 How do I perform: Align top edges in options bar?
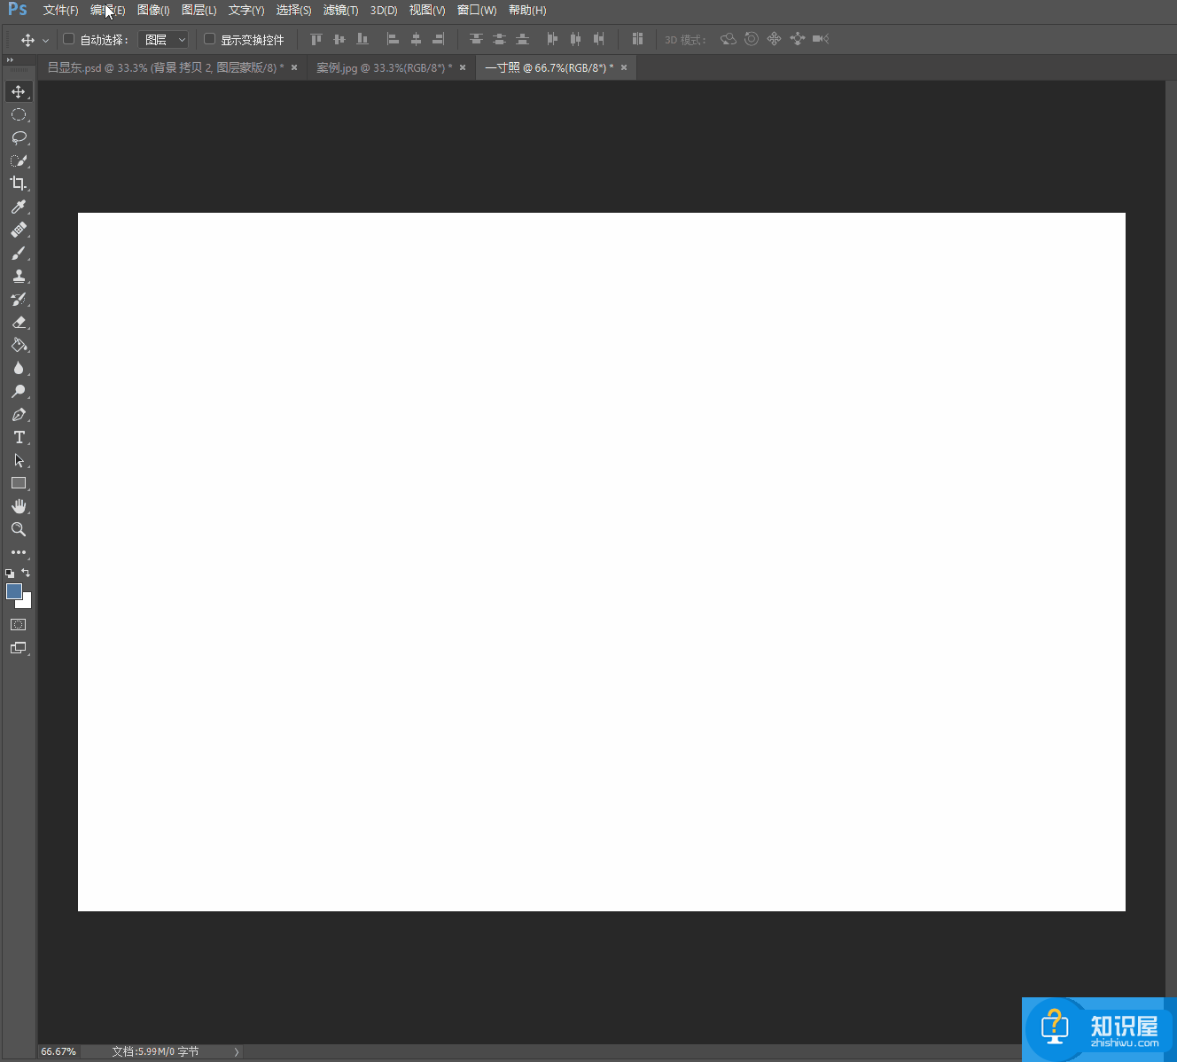coord(316,39)
